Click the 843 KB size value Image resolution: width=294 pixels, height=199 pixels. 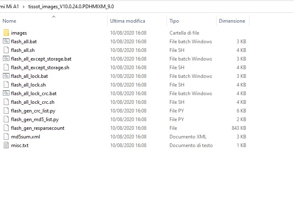[x=239, y=128]
